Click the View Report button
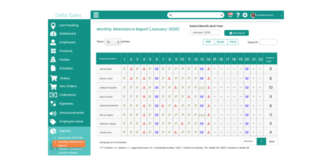The width and height of the screenshot is (332, 166). 236,33
